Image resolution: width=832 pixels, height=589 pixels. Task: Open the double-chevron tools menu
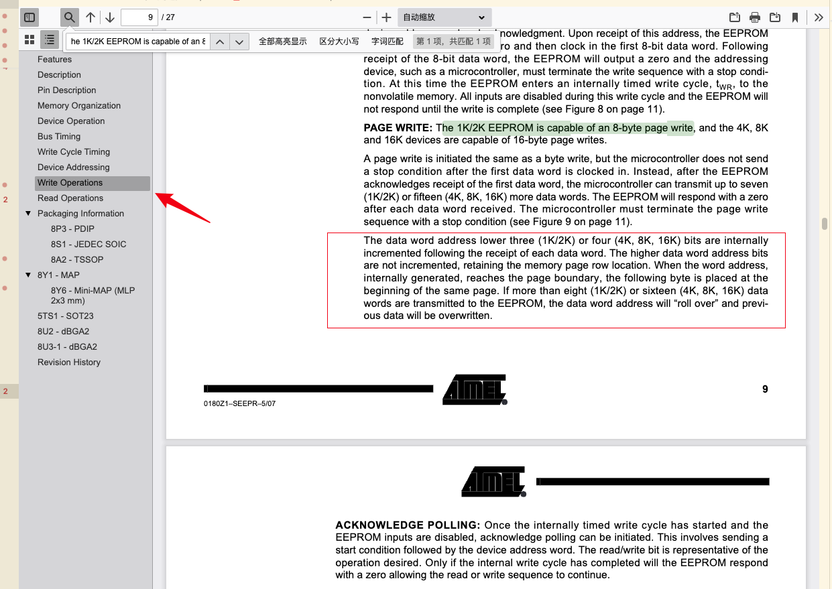(x=819, y=17)
